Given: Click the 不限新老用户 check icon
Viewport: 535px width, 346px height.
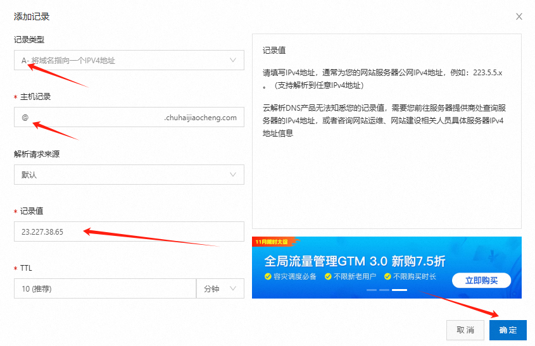Looking at the screenshot, I should tap(328, 277).
